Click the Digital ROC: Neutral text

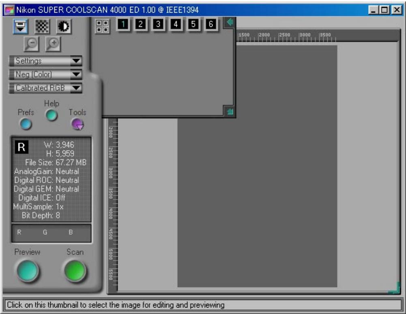point(46,180)
